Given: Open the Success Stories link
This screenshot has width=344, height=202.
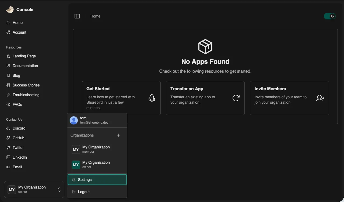Looking at the screenshot, I should (x=26, y=85).
